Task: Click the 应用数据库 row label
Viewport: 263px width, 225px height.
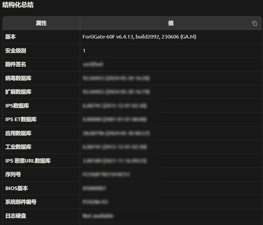Action: (18, 133)
